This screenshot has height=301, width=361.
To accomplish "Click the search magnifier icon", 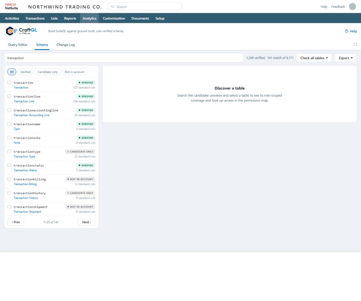I will [x=113, y=7].
